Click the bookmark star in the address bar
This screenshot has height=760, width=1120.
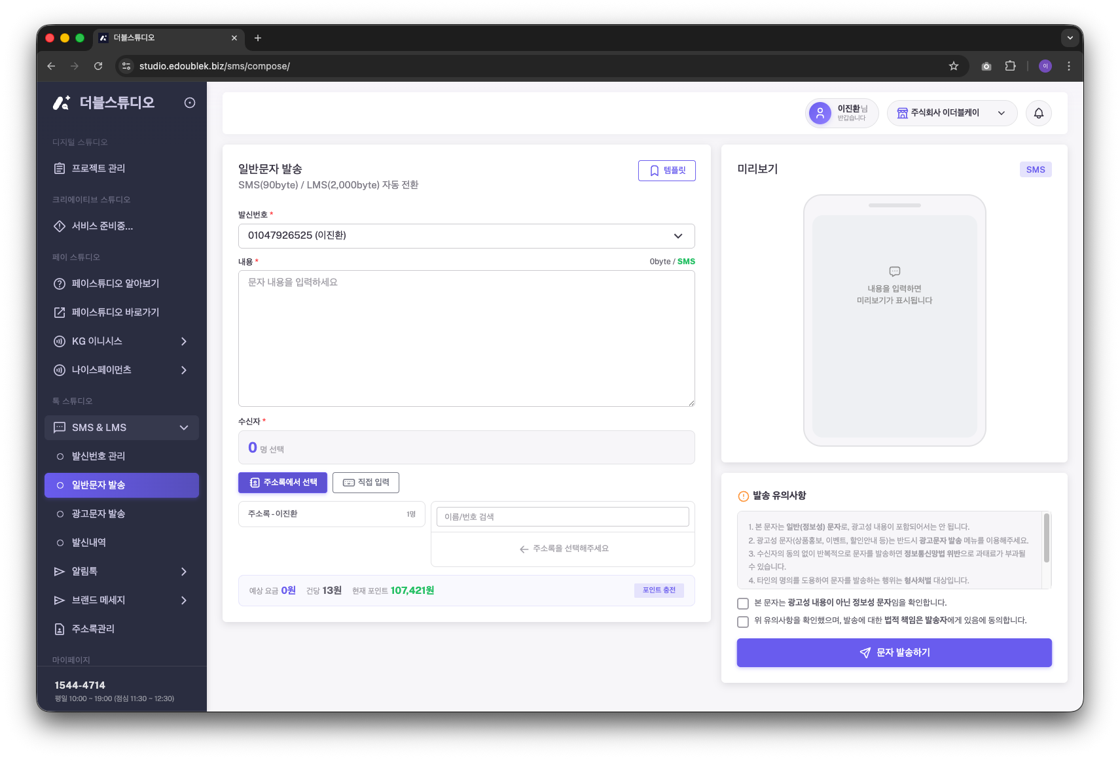[954, 66]
